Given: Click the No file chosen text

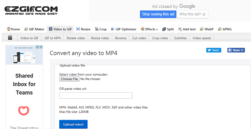Looking at the screenshot, I should [x=90, y=79].
